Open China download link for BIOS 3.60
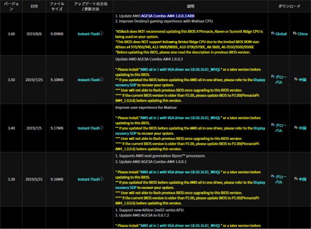 (302, 34)
